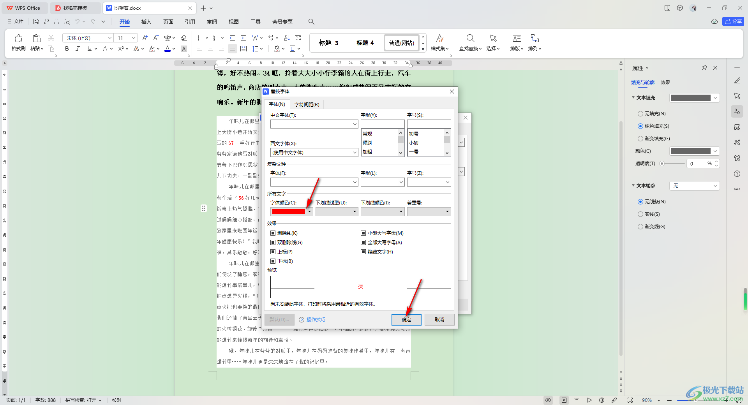Toggle the 双删除线(G) checkbox
Viewport: 748px width, 405px height.
pos(273,243)
